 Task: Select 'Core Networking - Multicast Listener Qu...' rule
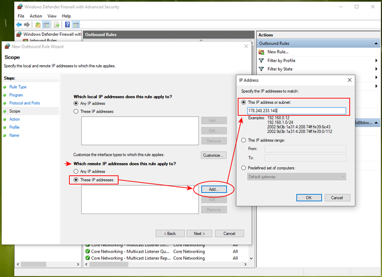click(x=130, y=251)
